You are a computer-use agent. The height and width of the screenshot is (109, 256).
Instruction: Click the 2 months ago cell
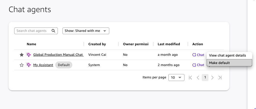pyautogui.click(x=168, y=65)
